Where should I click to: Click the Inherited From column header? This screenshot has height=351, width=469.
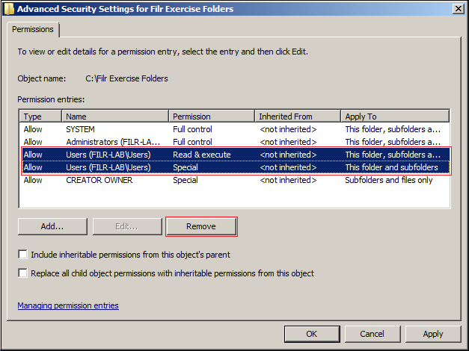[x=298, y=117]
